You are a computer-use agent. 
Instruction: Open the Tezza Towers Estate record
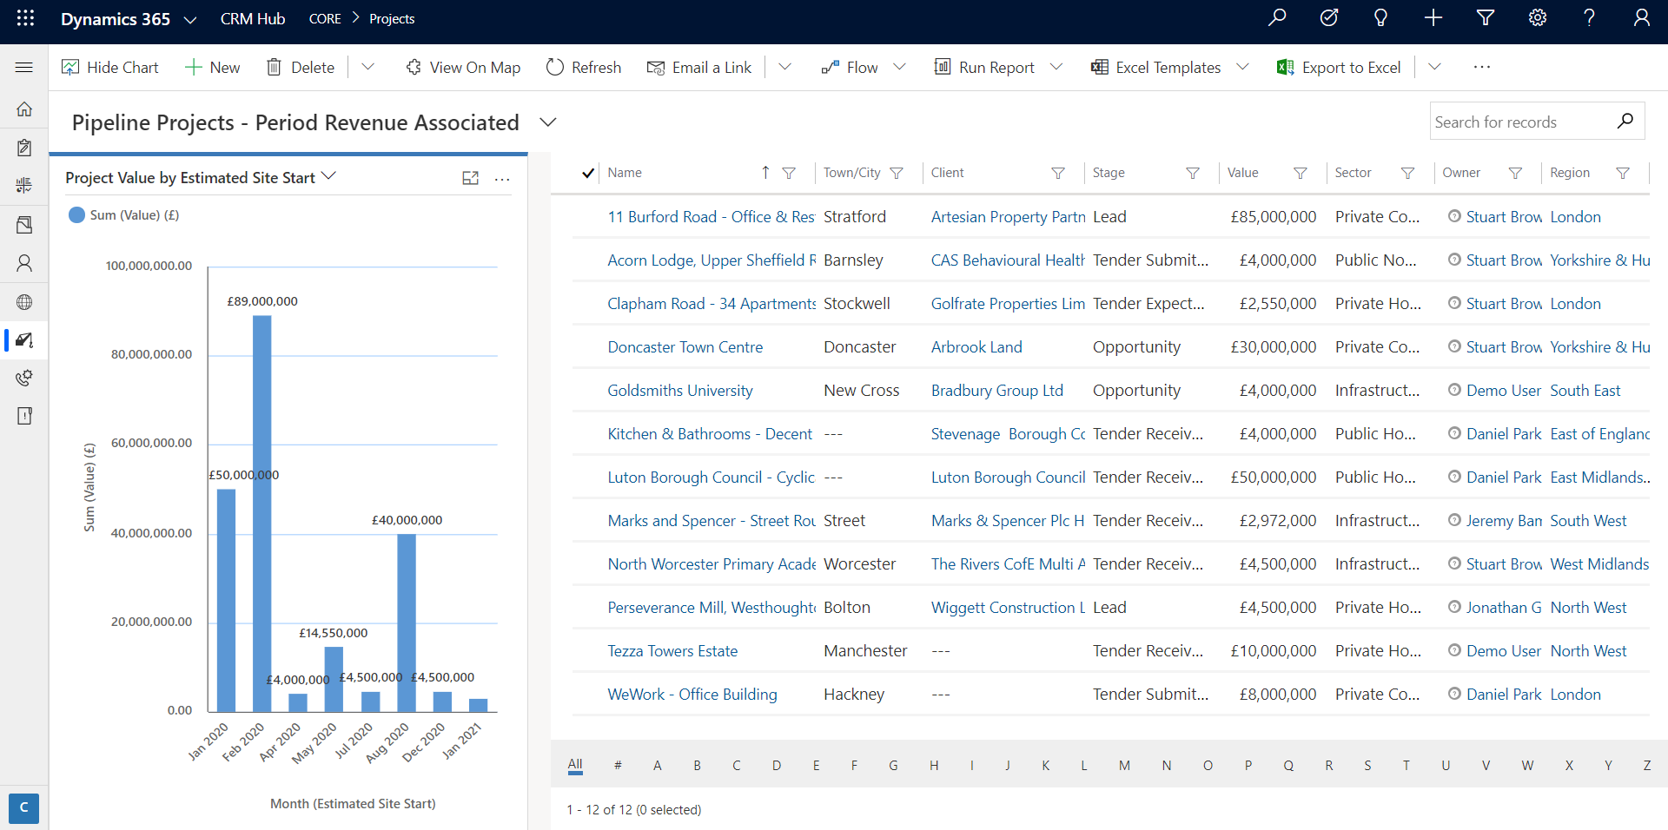point(672,651)
